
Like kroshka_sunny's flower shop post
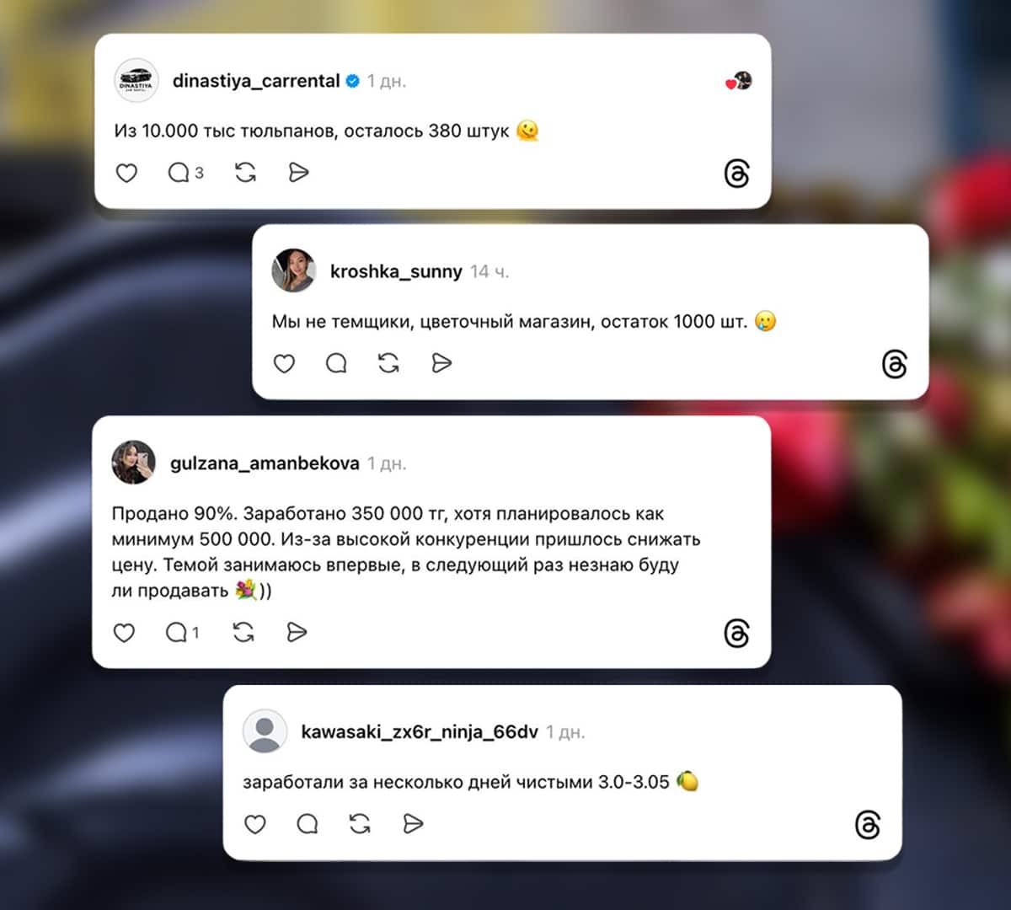tap(284, 363)
